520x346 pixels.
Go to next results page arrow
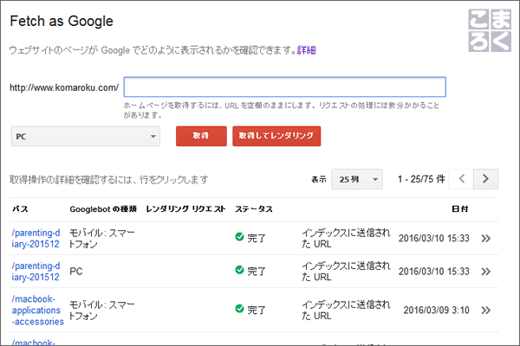[485, 179]
